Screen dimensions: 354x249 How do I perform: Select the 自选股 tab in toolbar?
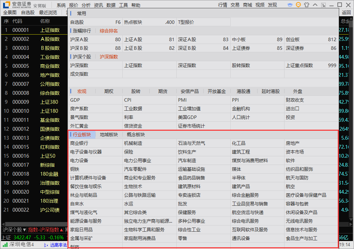(x=28, y=13)
